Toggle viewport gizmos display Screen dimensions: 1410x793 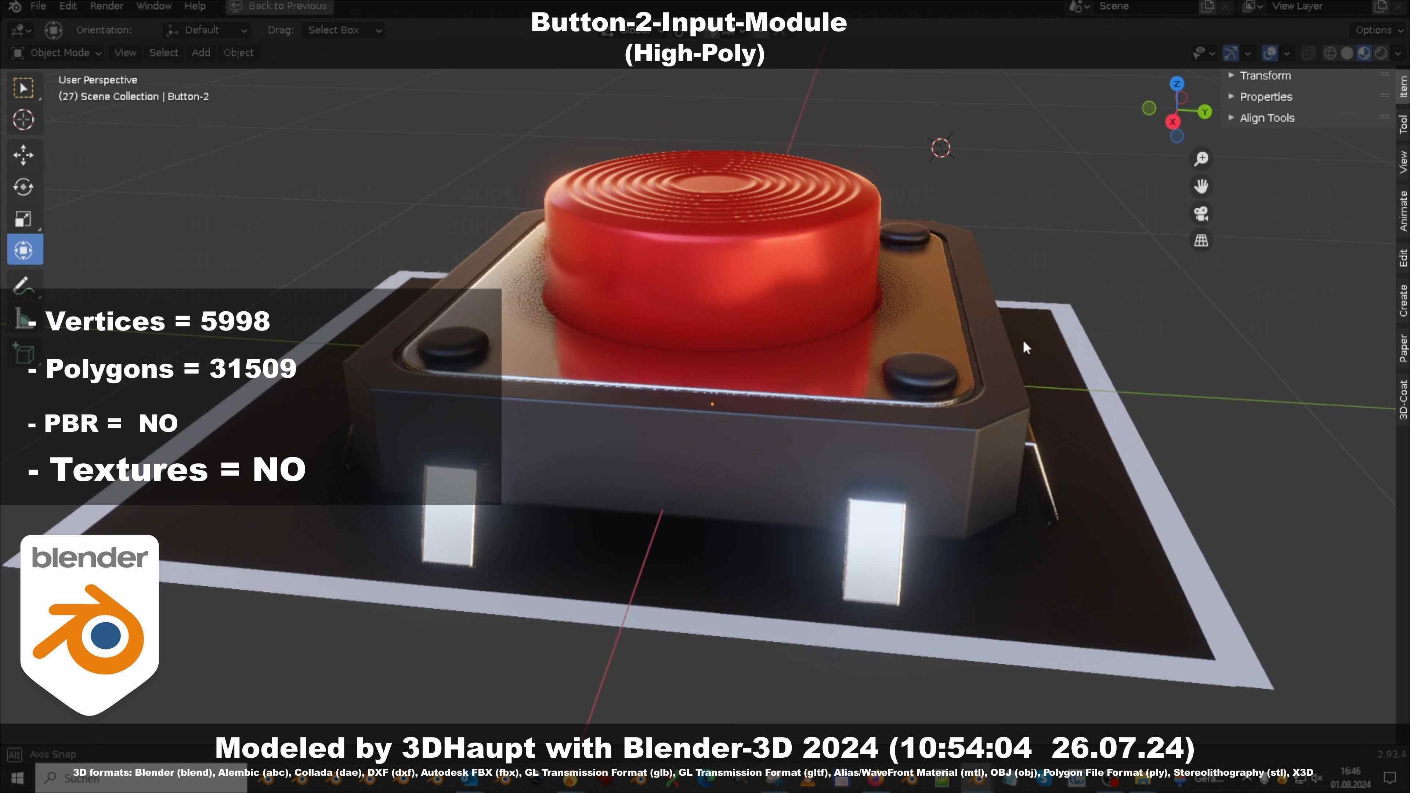pyautogui.click(x=1230, y=53)
